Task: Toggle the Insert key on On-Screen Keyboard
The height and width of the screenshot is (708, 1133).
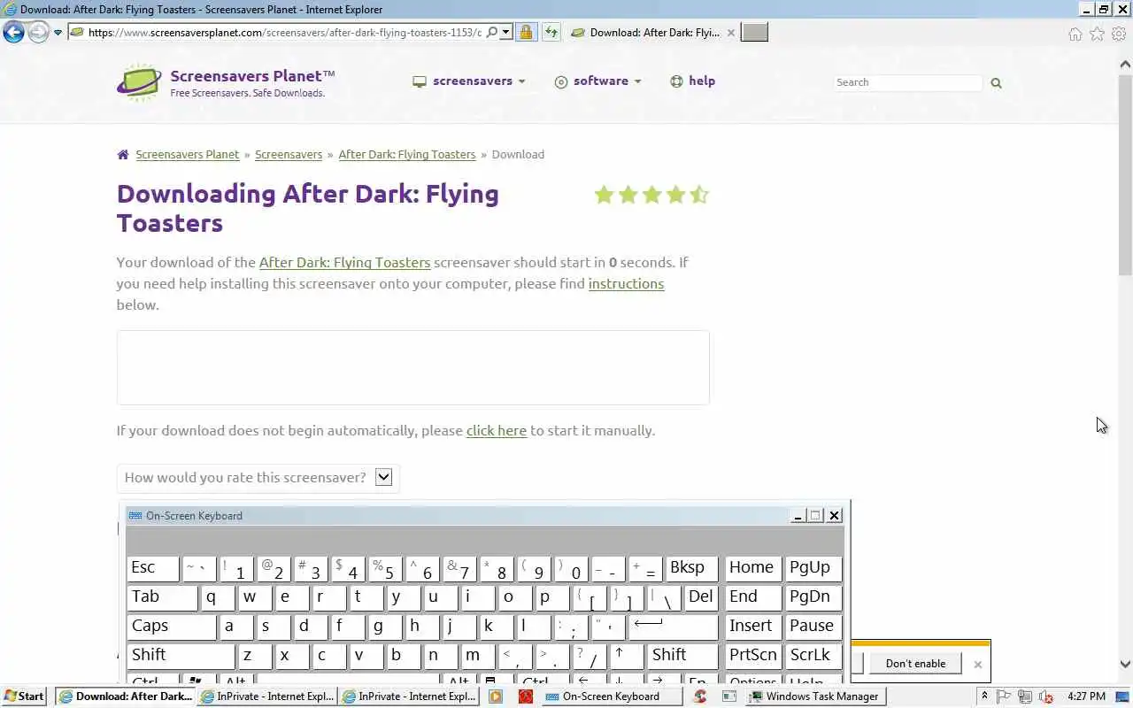Action: coord(752,627)
